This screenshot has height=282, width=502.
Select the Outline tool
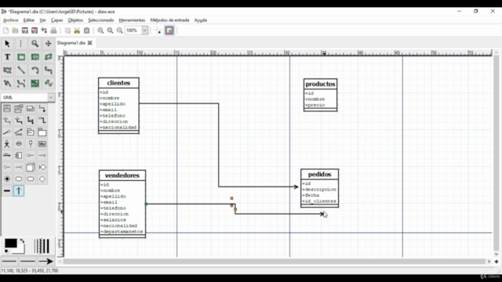click(49, 84)
